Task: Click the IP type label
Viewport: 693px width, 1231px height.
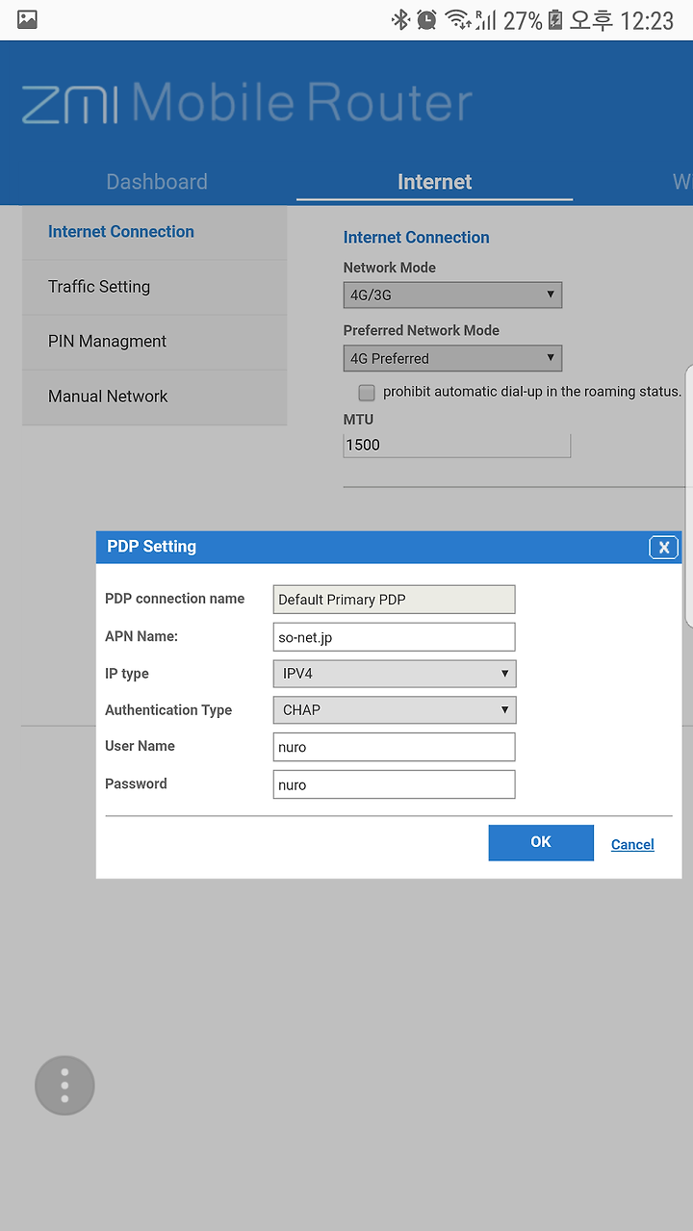Action: (127, 674)
